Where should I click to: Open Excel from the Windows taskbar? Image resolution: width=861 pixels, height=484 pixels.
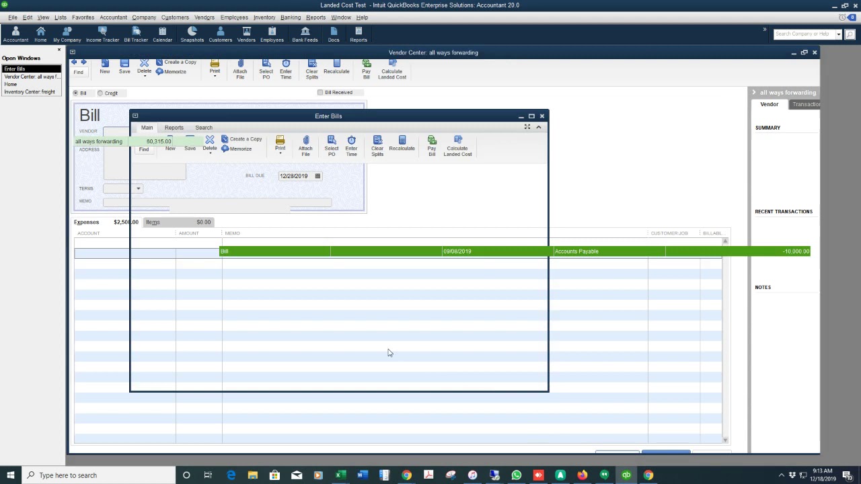coord(340,475)
